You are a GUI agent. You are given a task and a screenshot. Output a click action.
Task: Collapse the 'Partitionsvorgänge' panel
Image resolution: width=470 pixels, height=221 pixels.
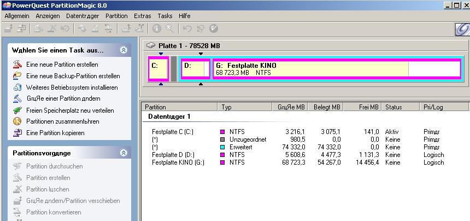(124, 153)
